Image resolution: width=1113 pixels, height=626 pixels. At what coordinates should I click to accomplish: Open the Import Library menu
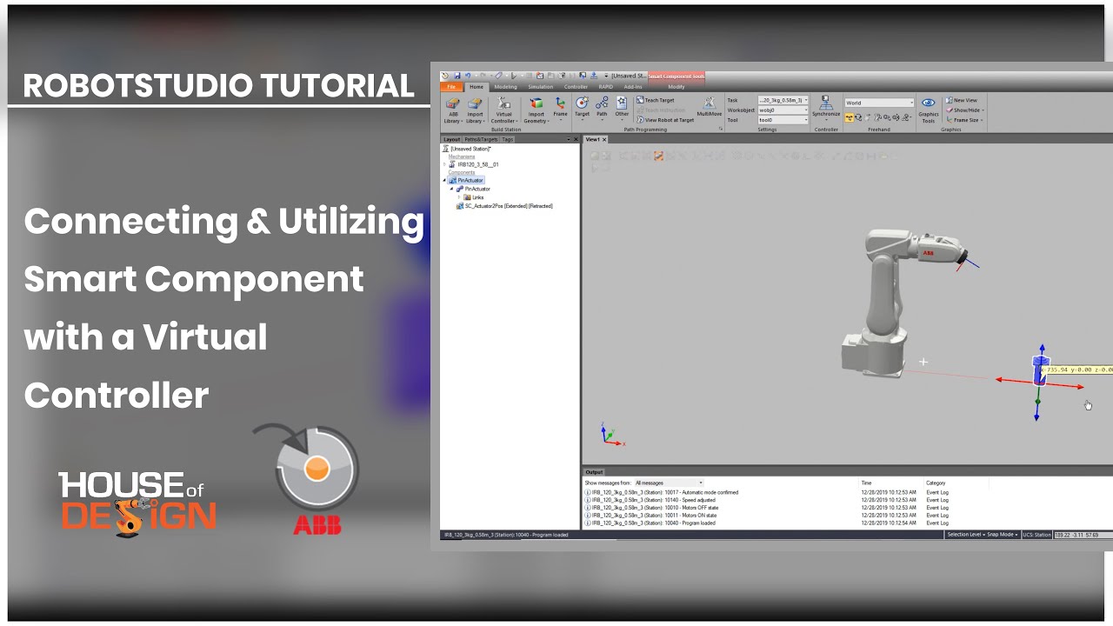coord(475,111)
